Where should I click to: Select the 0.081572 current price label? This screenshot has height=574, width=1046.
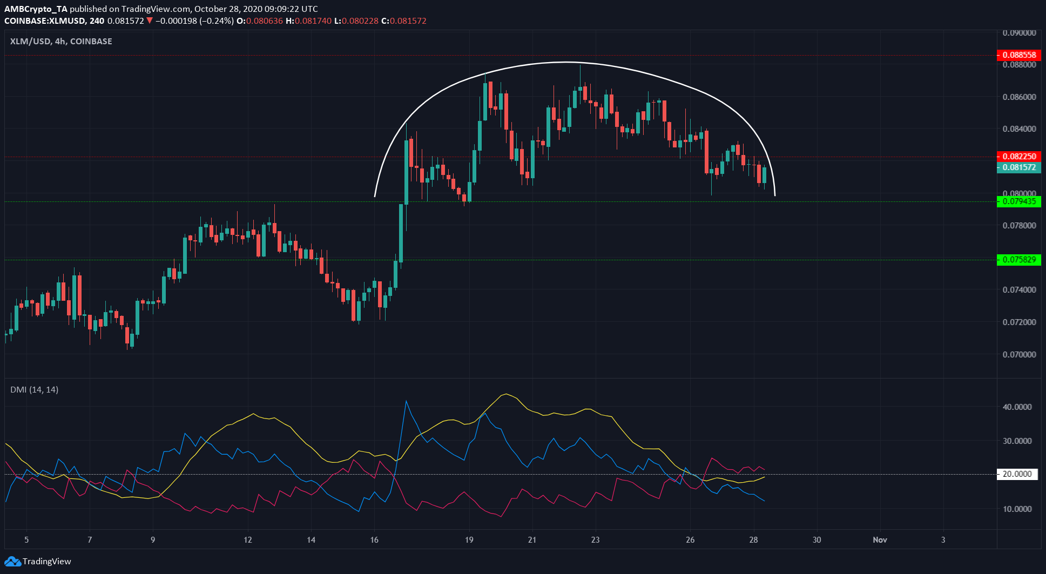(x=1018, y=167)
